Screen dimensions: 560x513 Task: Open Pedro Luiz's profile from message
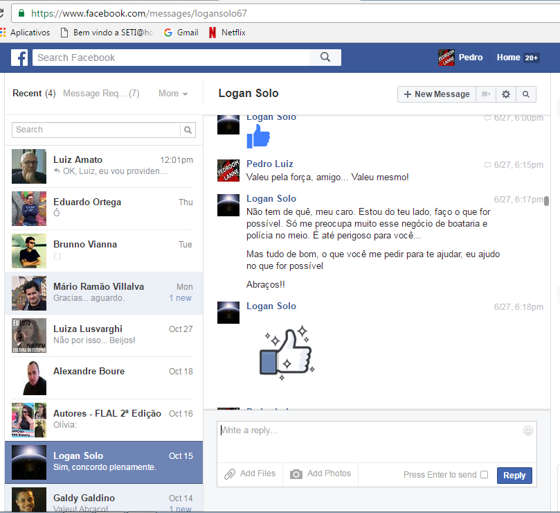(x=270, y=164)
